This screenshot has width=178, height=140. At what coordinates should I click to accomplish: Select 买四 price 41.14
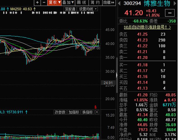click(142, 82)
